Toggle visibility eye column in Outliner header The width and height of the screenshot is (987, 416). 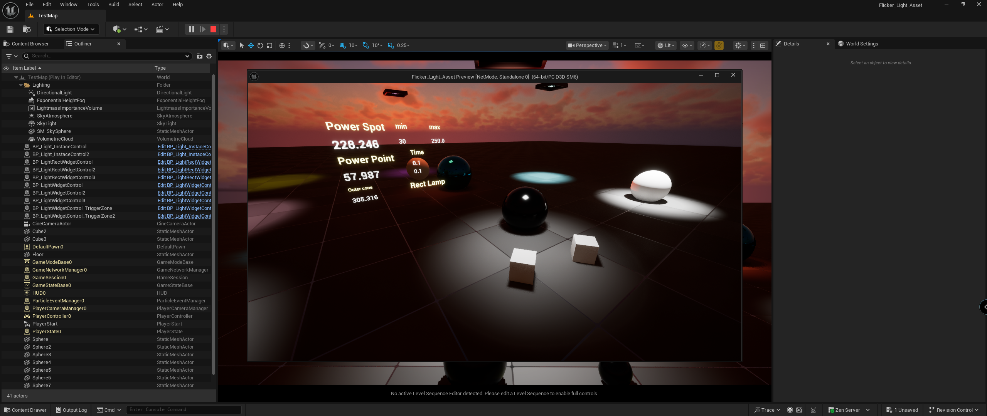(x=6, y=68)
